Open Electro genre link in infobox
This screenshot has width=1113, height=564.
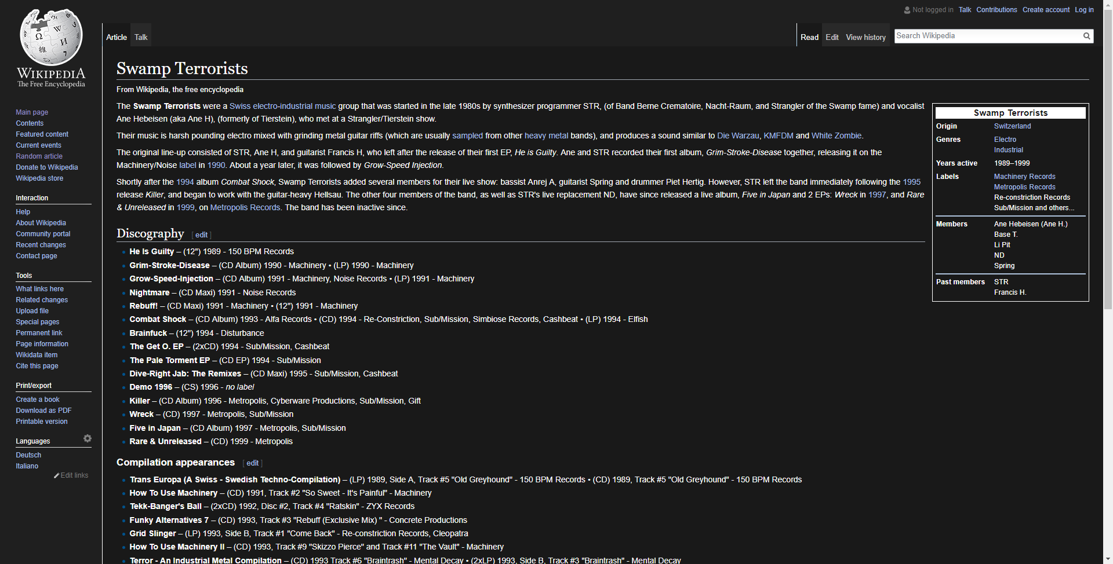(x=1005, y=140)
